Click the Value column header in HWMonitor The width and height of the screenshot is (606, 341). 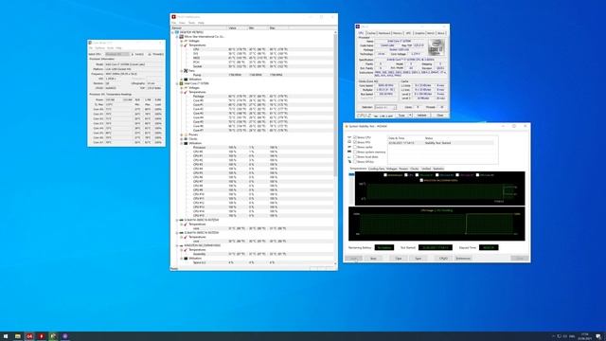(237, 27)
